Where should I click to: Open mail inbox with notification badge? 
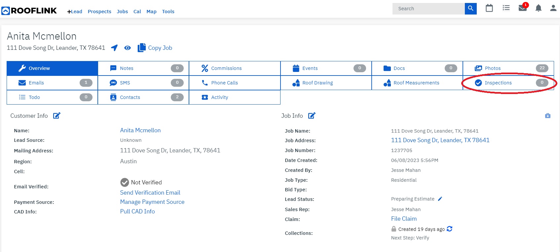coord(523,8)
